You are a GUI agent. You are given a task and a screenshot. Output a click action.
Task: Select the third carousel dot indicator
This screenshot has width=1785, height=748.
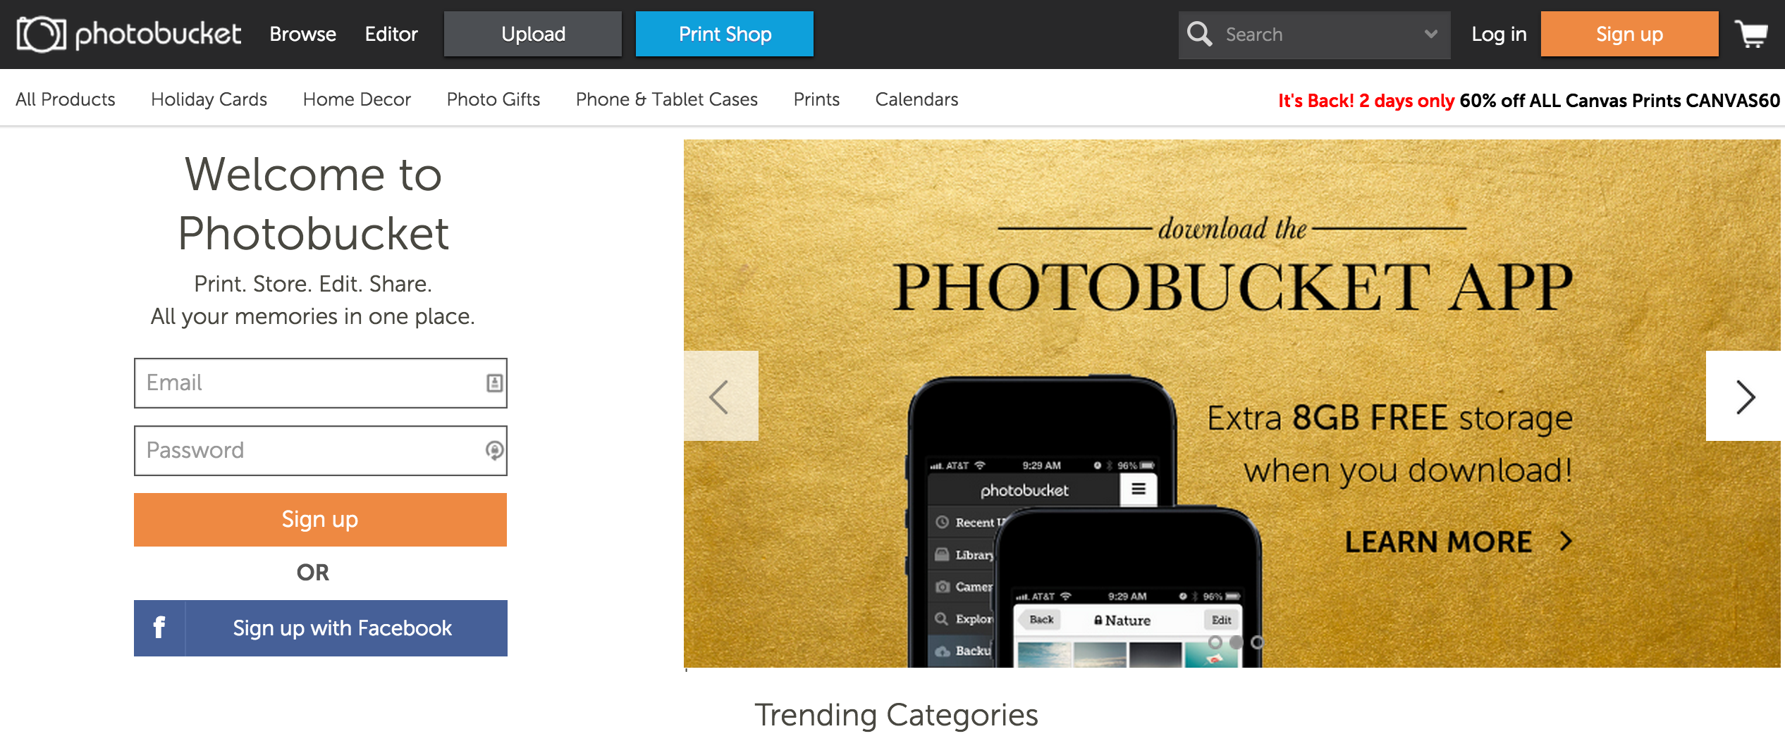(x=1257, y=642)
